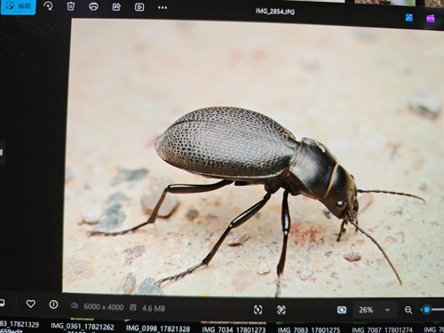The height and width of the screenshot is (333, 444).
Task: Click the fit-to-window zoom icon
Action: 258,310
